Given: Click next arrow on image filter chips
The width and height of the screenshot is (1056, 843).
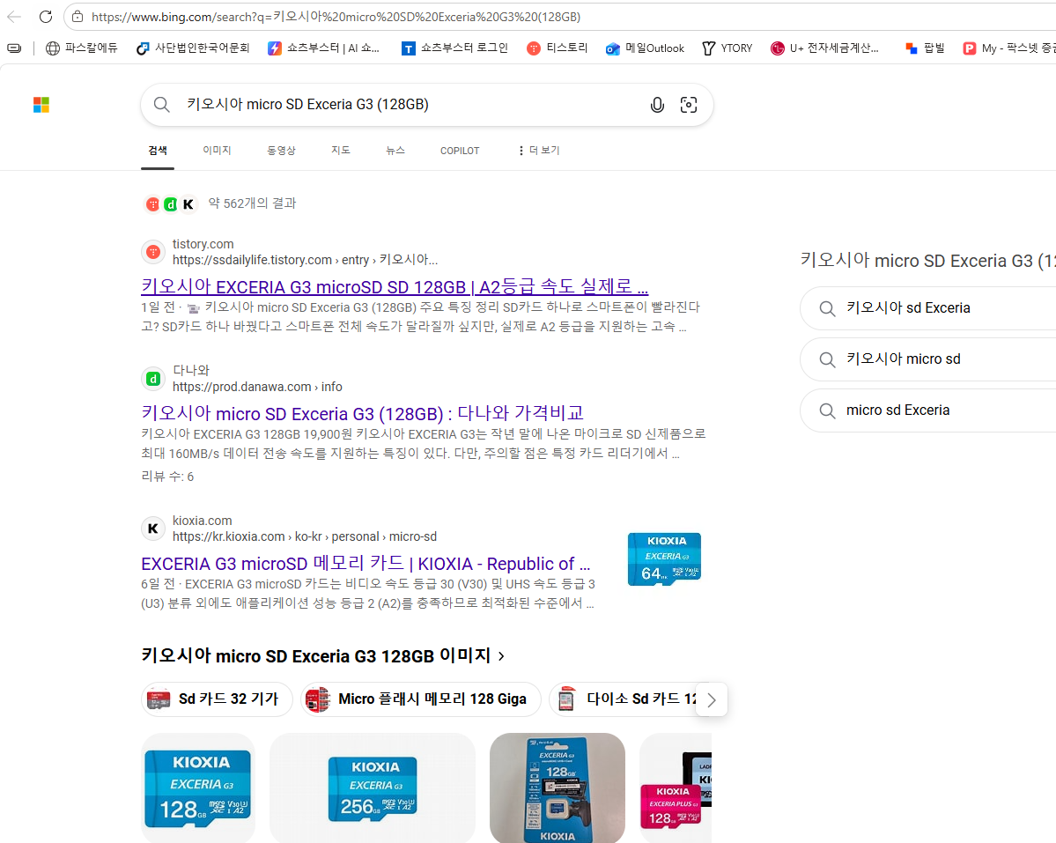Looking at the screenshot, I should click(x=711, y=700).
